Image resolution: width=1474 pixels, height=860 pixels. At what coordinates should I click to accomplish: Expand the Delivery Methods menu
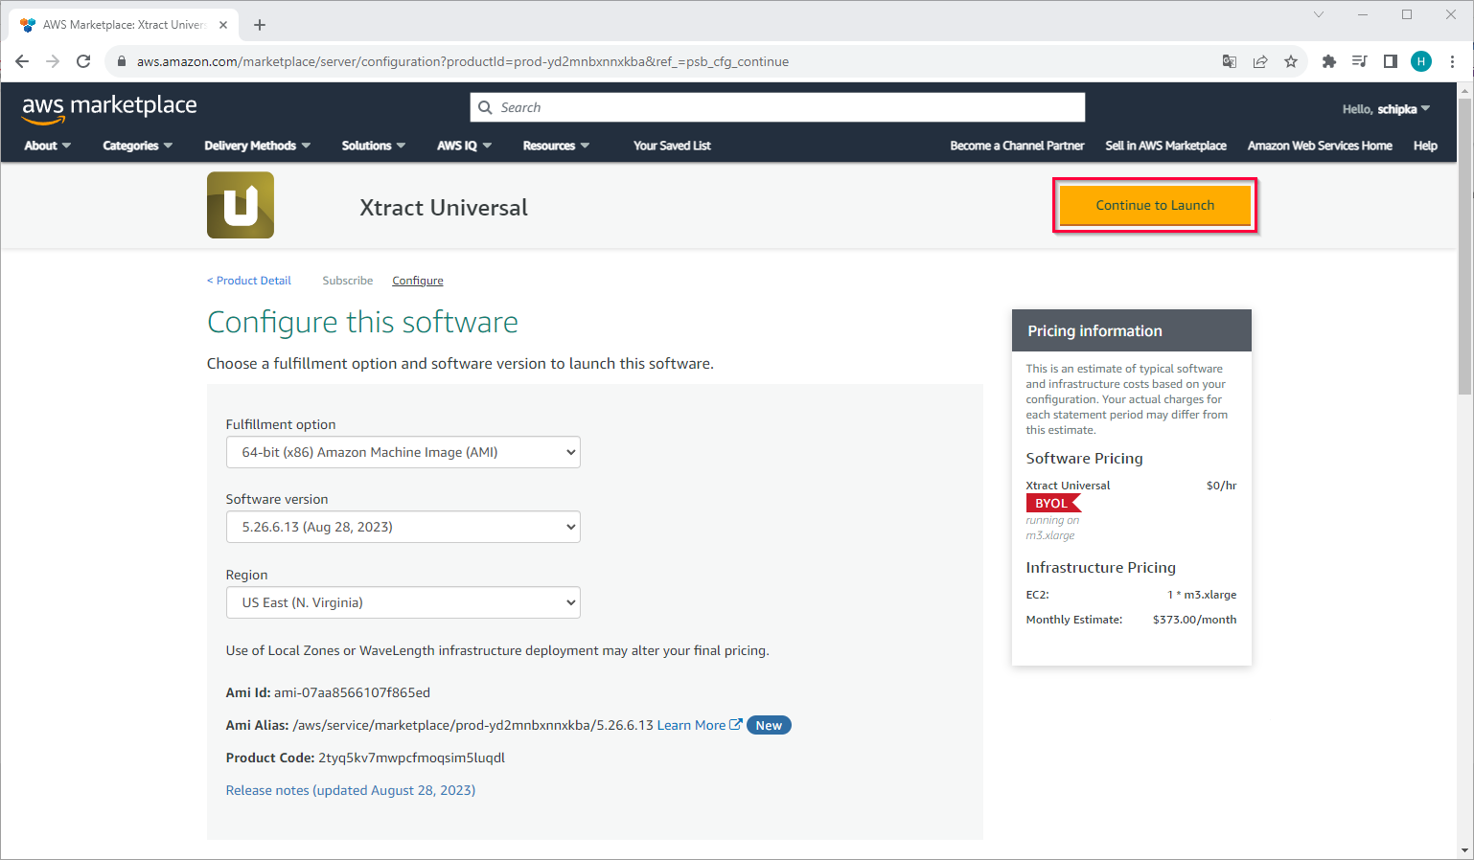[258, 146]
